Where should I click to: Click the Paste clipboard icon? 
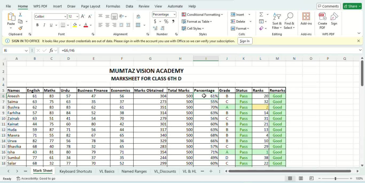[x=11, y=17]
